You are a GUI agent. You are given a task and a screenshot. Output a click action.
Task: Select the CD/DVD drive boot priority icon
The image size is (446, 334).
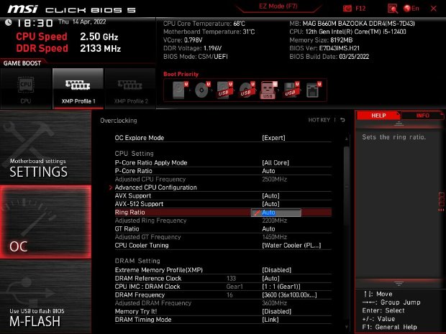click(x=203, y=90)
